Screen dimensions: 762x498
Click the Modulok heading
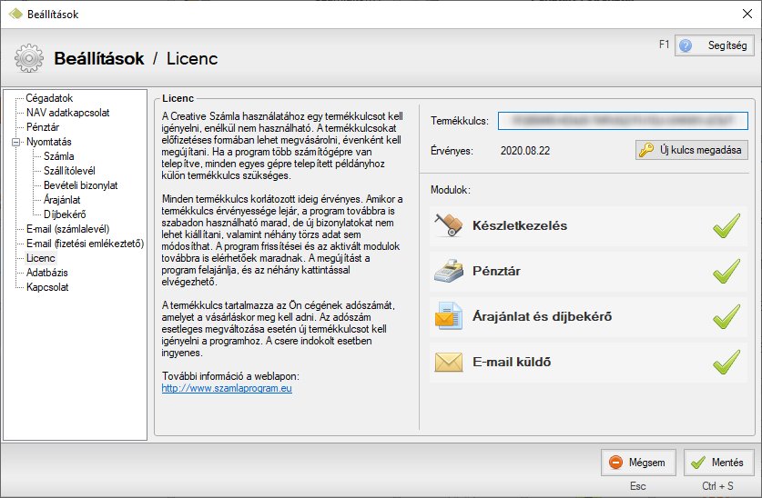[x=451, y=190]
